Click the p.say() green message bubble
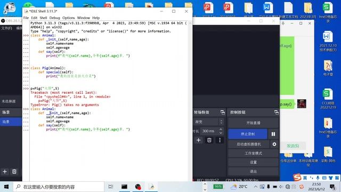The height and width of the screenshot is (192, 341). coord(287,105)
